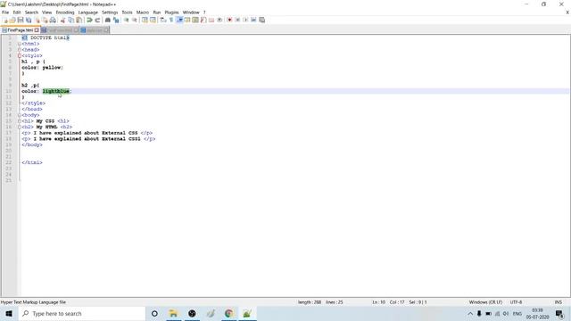Screen dimensions: 571x321
Task: Collapse the <html> fold marker
Action: 20,44
